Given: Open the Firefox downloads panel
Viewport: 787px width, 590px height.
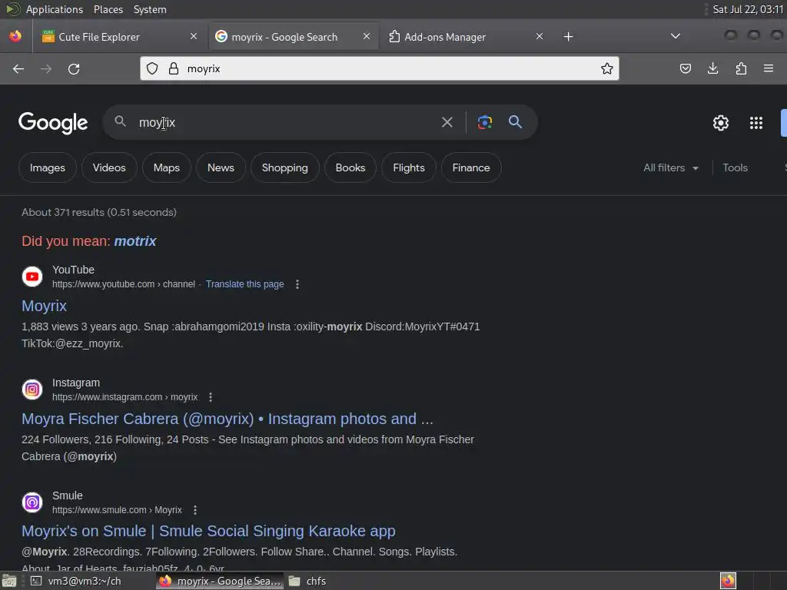Looking at the screenshot, I should tap(712, 68).
